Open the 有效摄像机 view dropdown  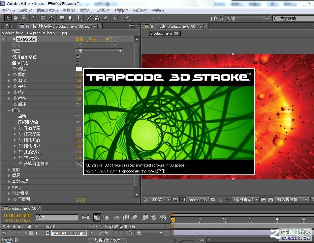coord(292,199)
